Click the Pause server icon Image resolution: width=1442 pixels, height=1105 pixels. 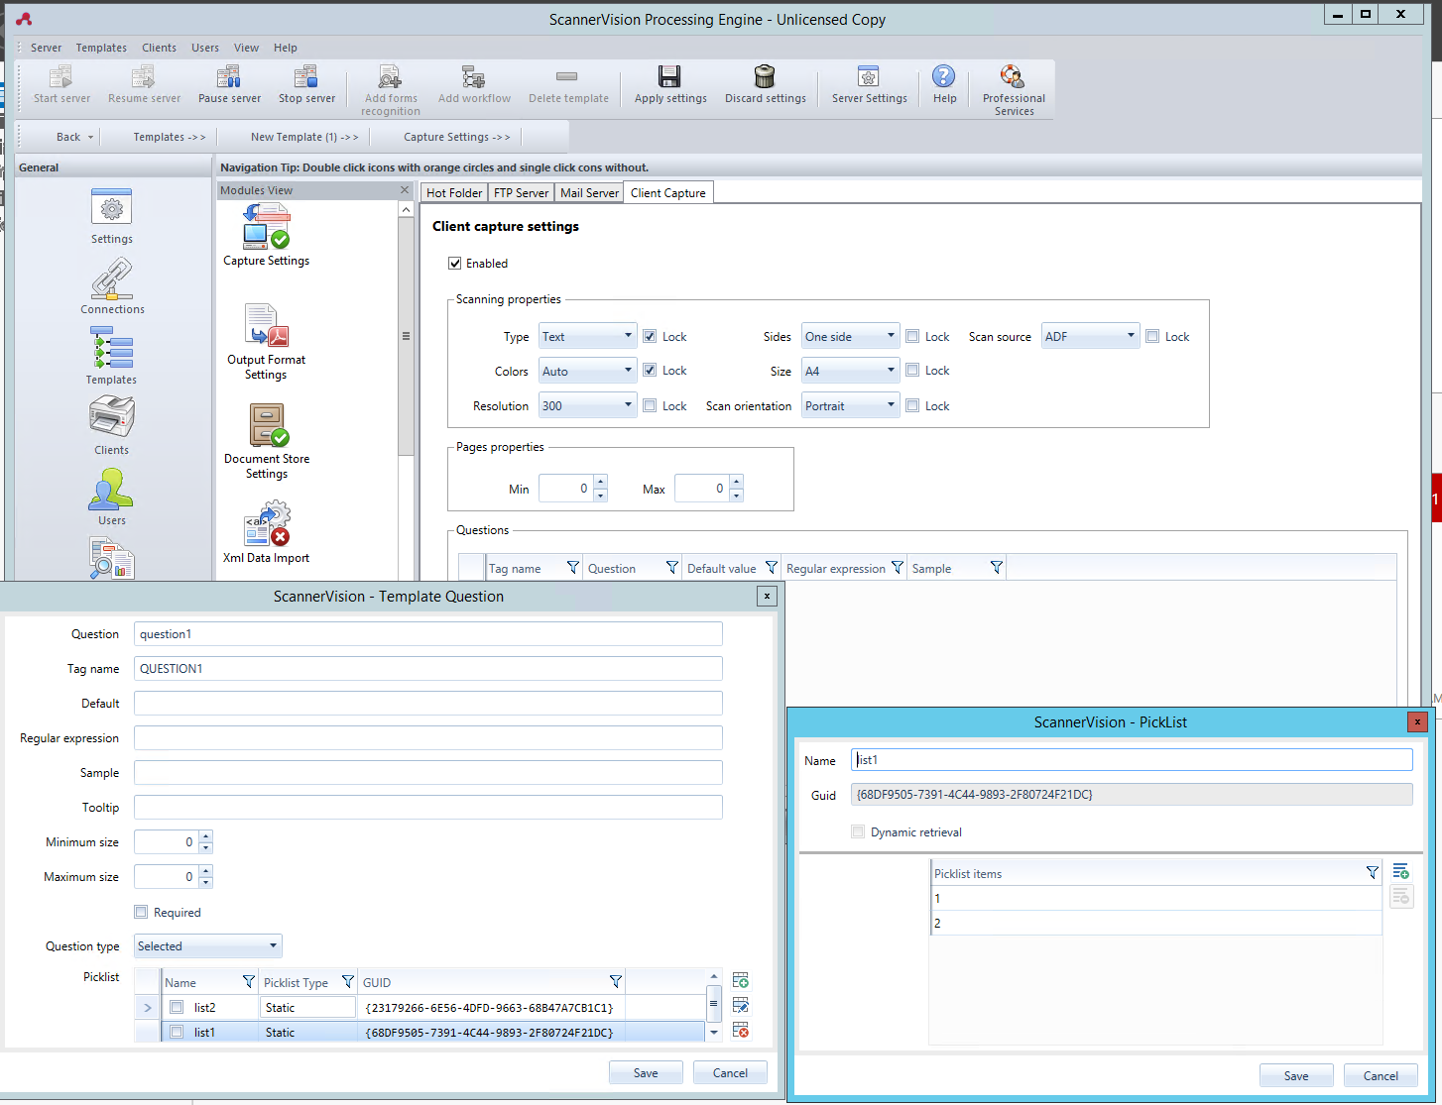(229, 77)
